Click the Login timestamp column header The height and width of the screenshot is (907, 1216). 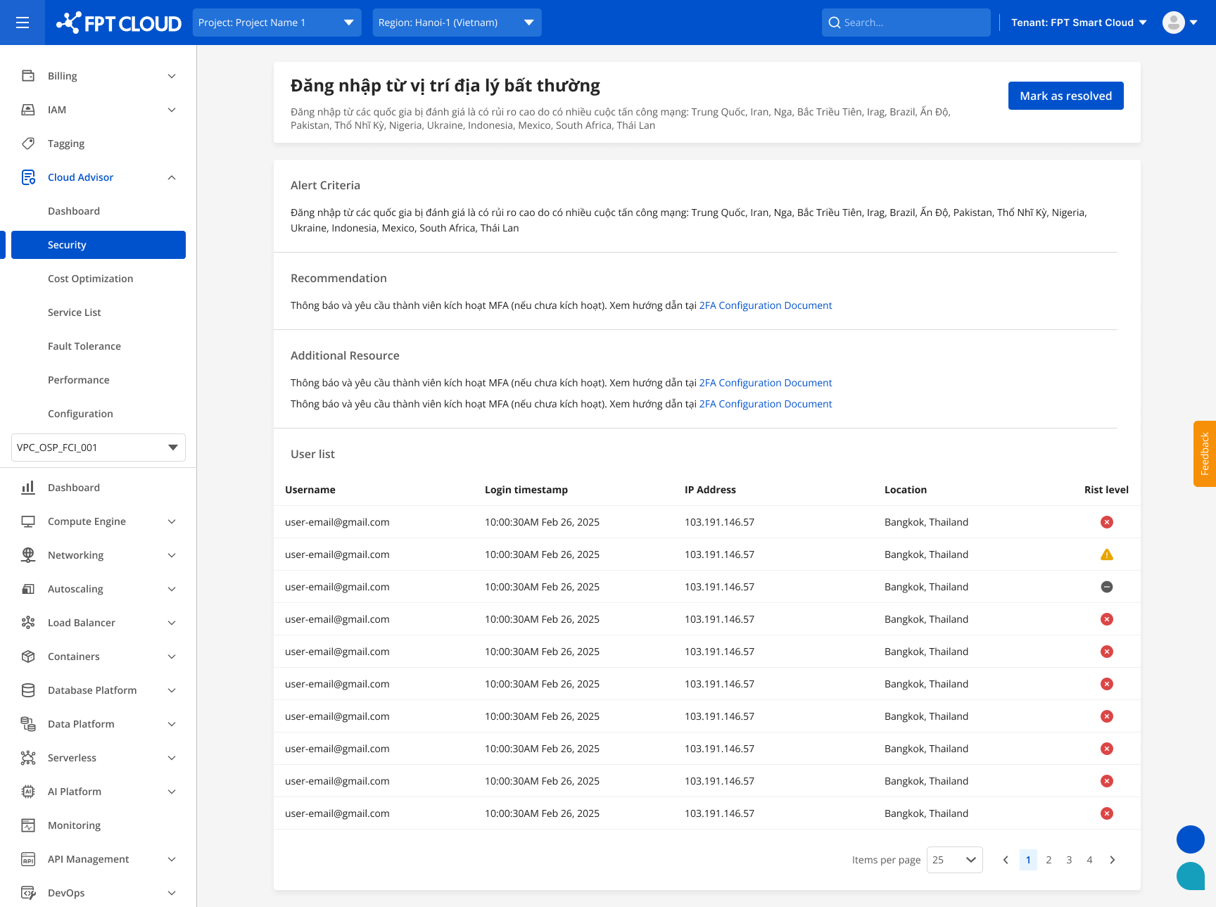[x=526, y=490]
